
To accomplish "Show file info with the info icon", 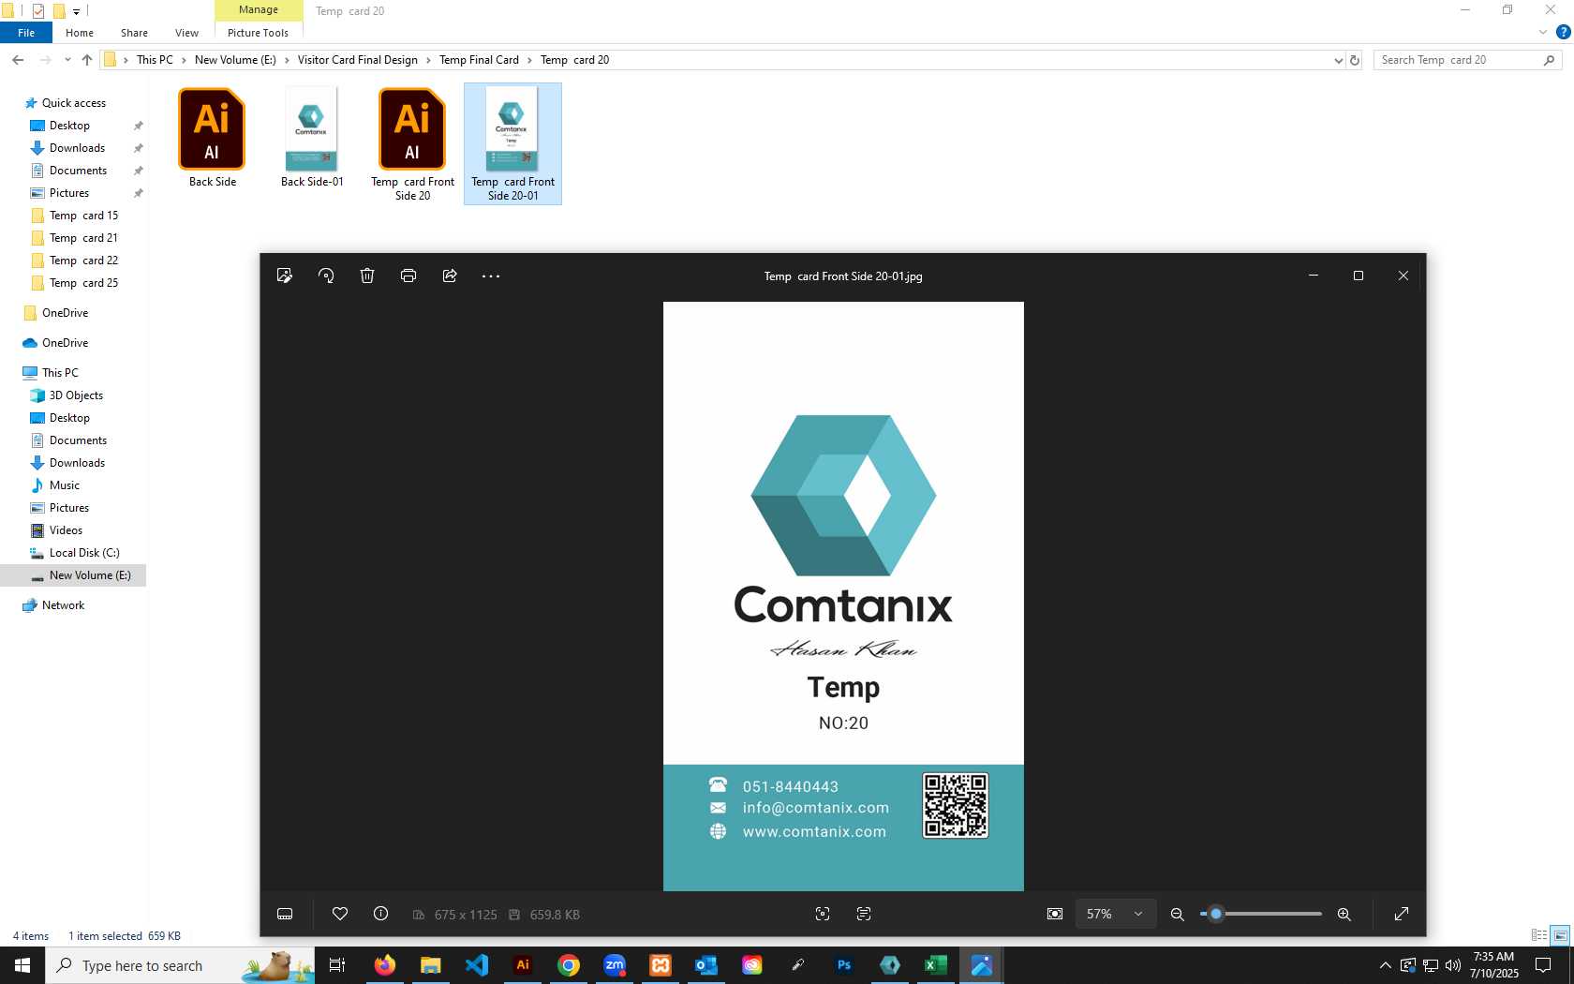I will coord(380,914).
